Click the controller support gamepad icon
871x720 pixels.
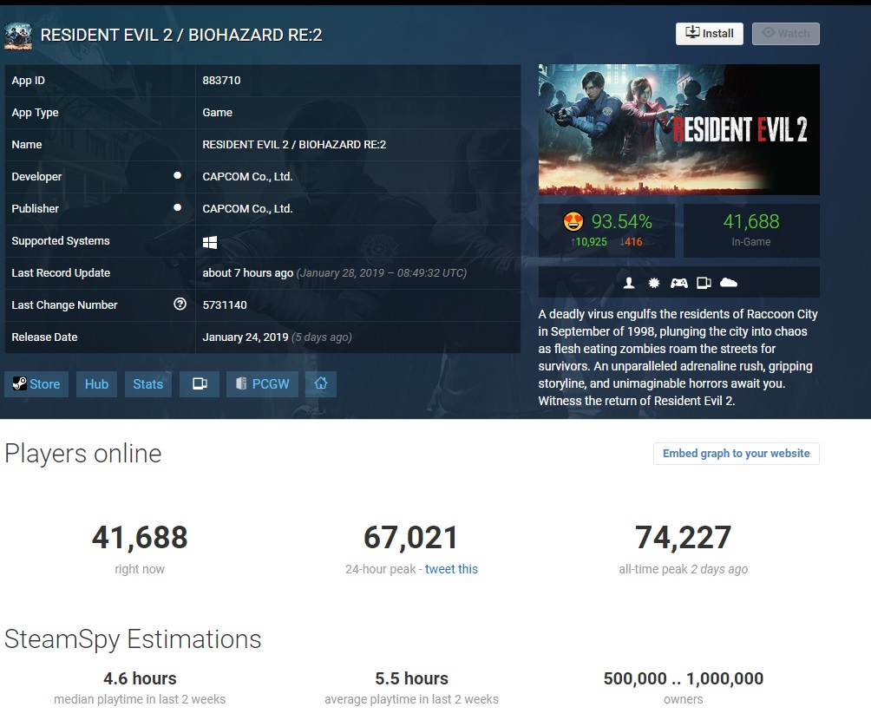click(679, 283)
